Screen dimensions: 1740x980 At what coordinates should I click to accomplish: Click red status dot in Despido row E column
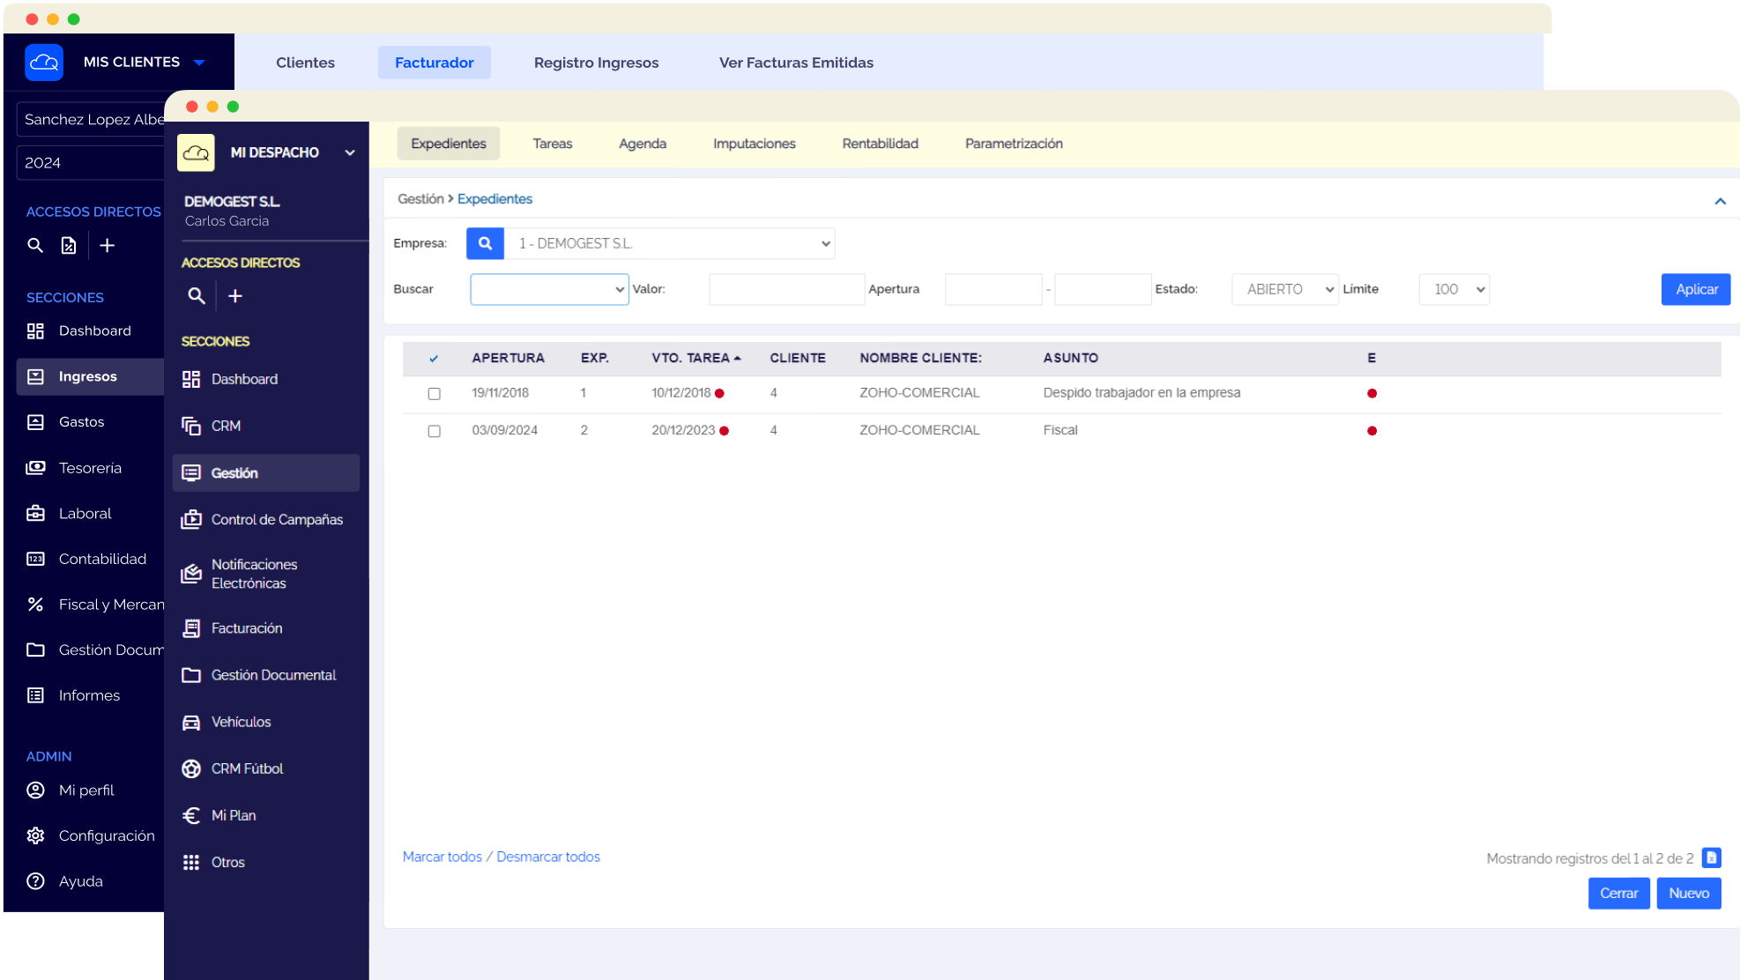(x=1372, y=394)
